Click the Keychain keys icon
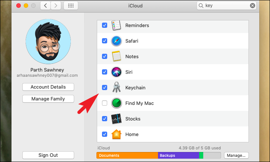The height and width of the screenshot is (162, 270). pyautogui.click(x=116, y=87)
